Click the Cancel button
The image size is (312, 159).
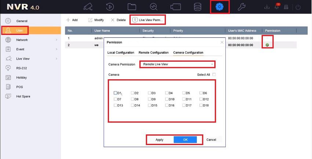click(x=211, y=140)
